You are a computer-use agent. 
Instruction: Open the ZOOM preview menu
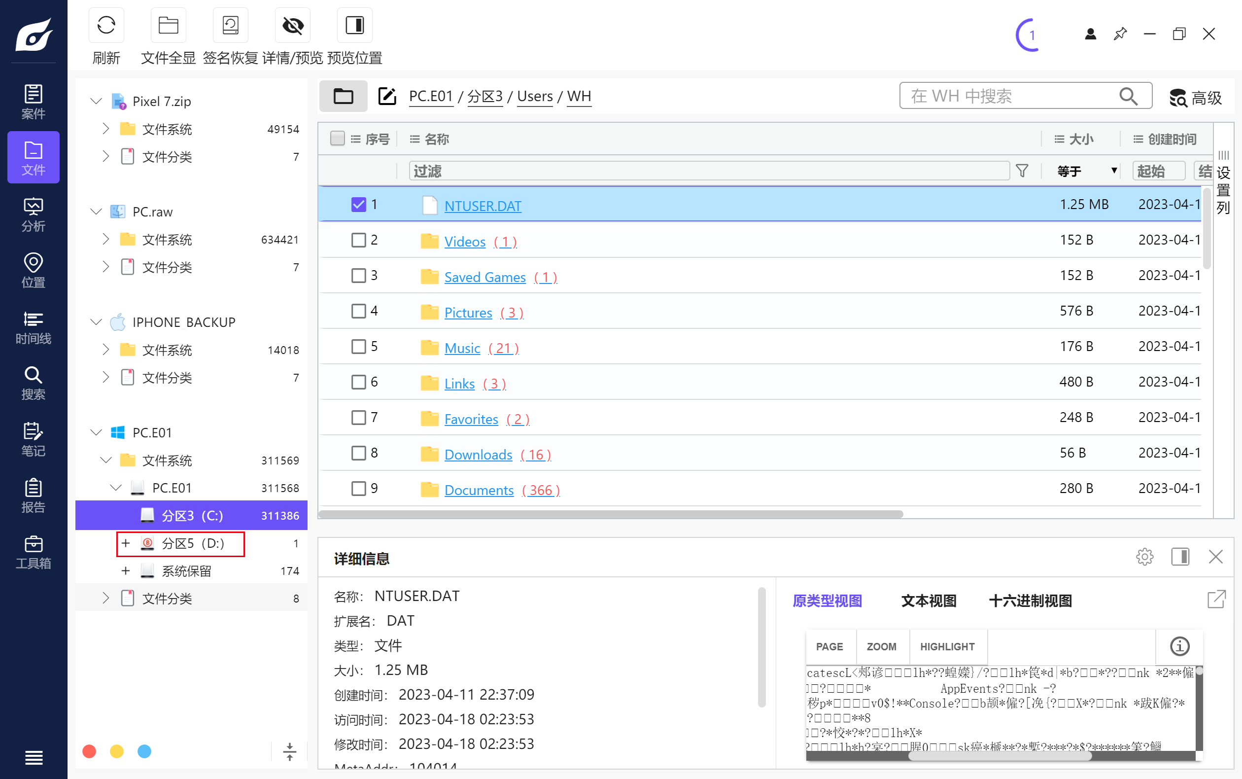(882, 646)
